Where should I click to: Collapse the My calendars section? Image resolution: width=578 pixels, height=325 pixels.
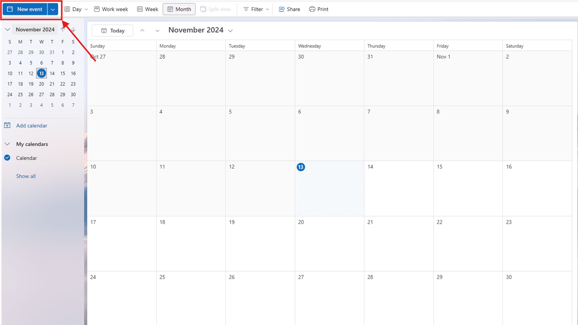coord(7,144)
